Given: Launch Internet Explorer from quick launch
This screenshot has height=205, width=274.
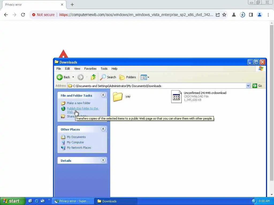Looking at the screenshot, I should pyautogui.click(x=36, y=201).
